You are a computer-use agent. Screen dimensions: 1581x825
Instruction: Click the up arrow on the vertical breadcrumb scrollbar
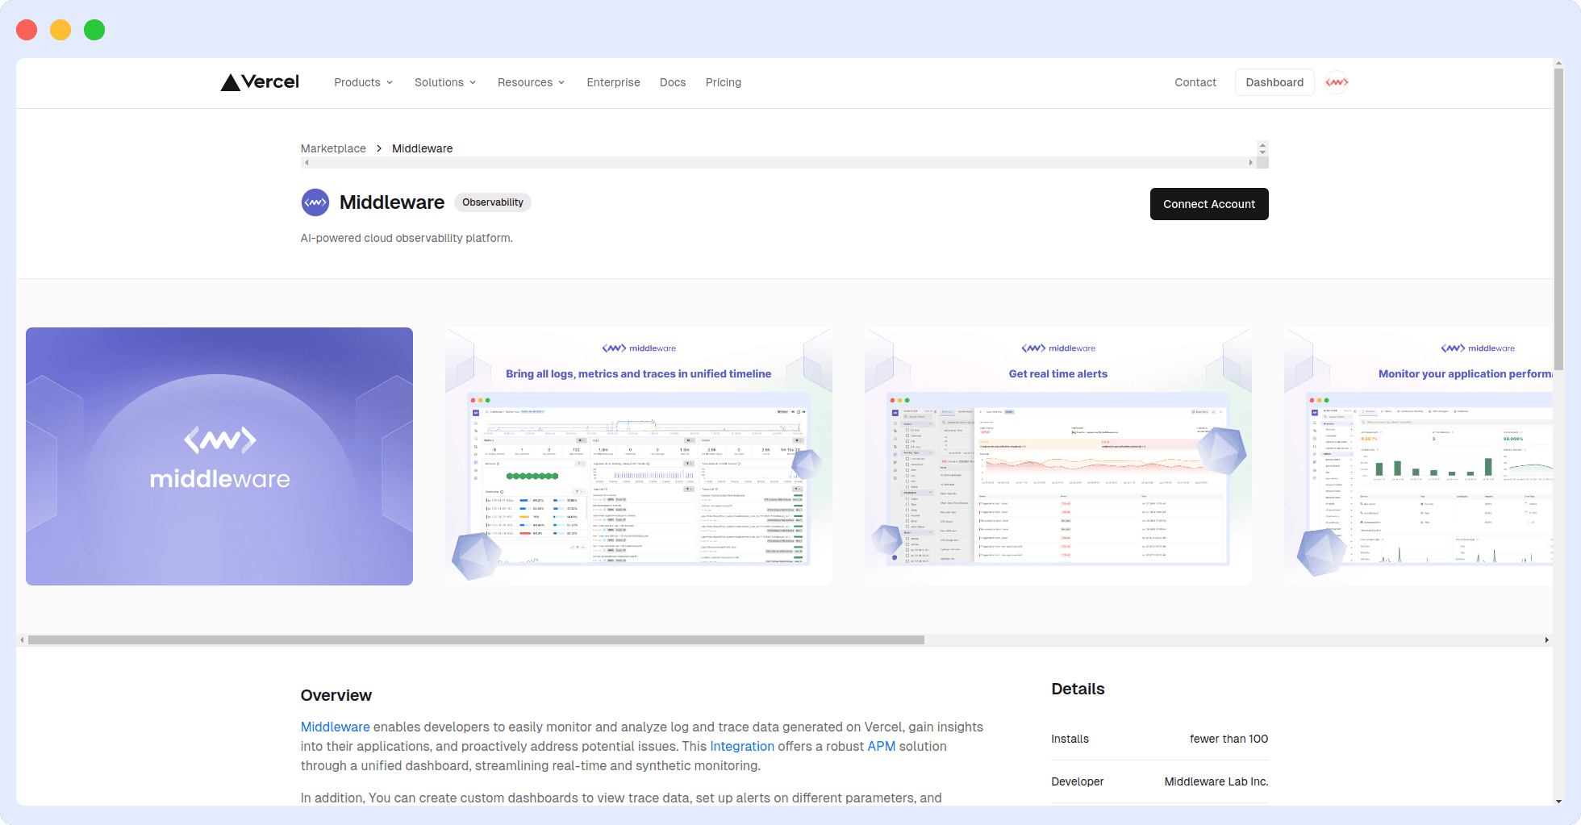[x=1262, y=144]
